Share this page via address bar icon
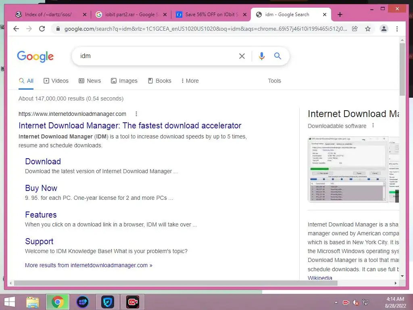 (x=355, y=29)
